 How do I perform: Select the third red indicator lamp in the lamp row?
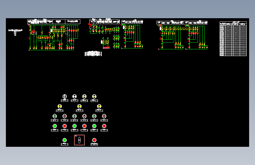click(x=104, y=116)
